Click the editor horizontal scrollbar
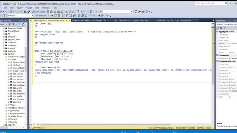Image resolution: width=237 pixels, height=133 pixels. pos(106,125)
